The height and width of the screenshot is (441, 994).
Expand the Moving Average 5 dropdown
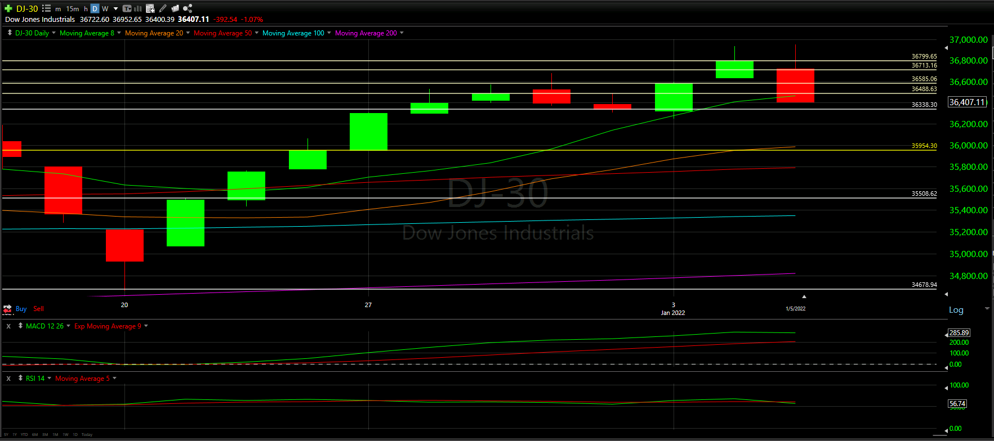click(114, 378)
